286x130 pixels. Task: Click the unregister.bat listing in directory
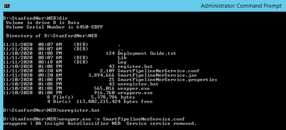tap(138, 84)
